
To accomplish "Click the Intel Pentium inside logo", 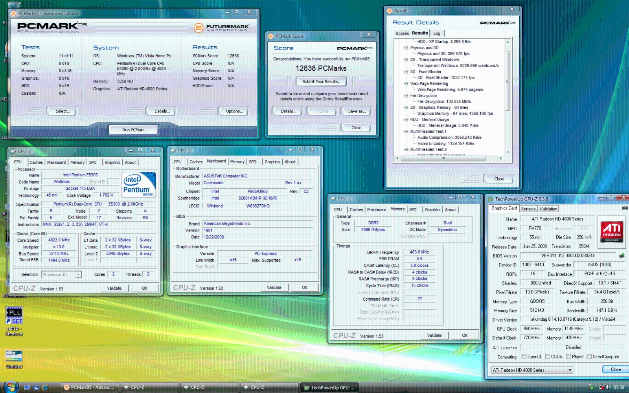I will (138, 185).
